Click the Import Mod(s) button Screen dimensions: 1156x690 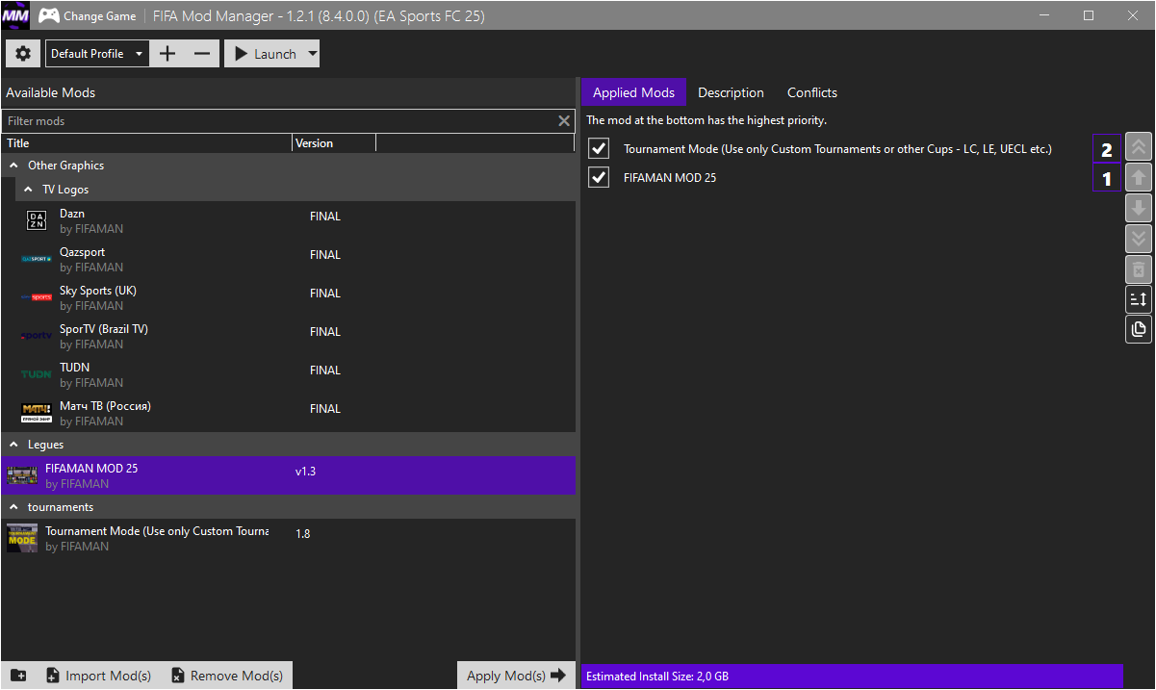[x=98, y=676]
